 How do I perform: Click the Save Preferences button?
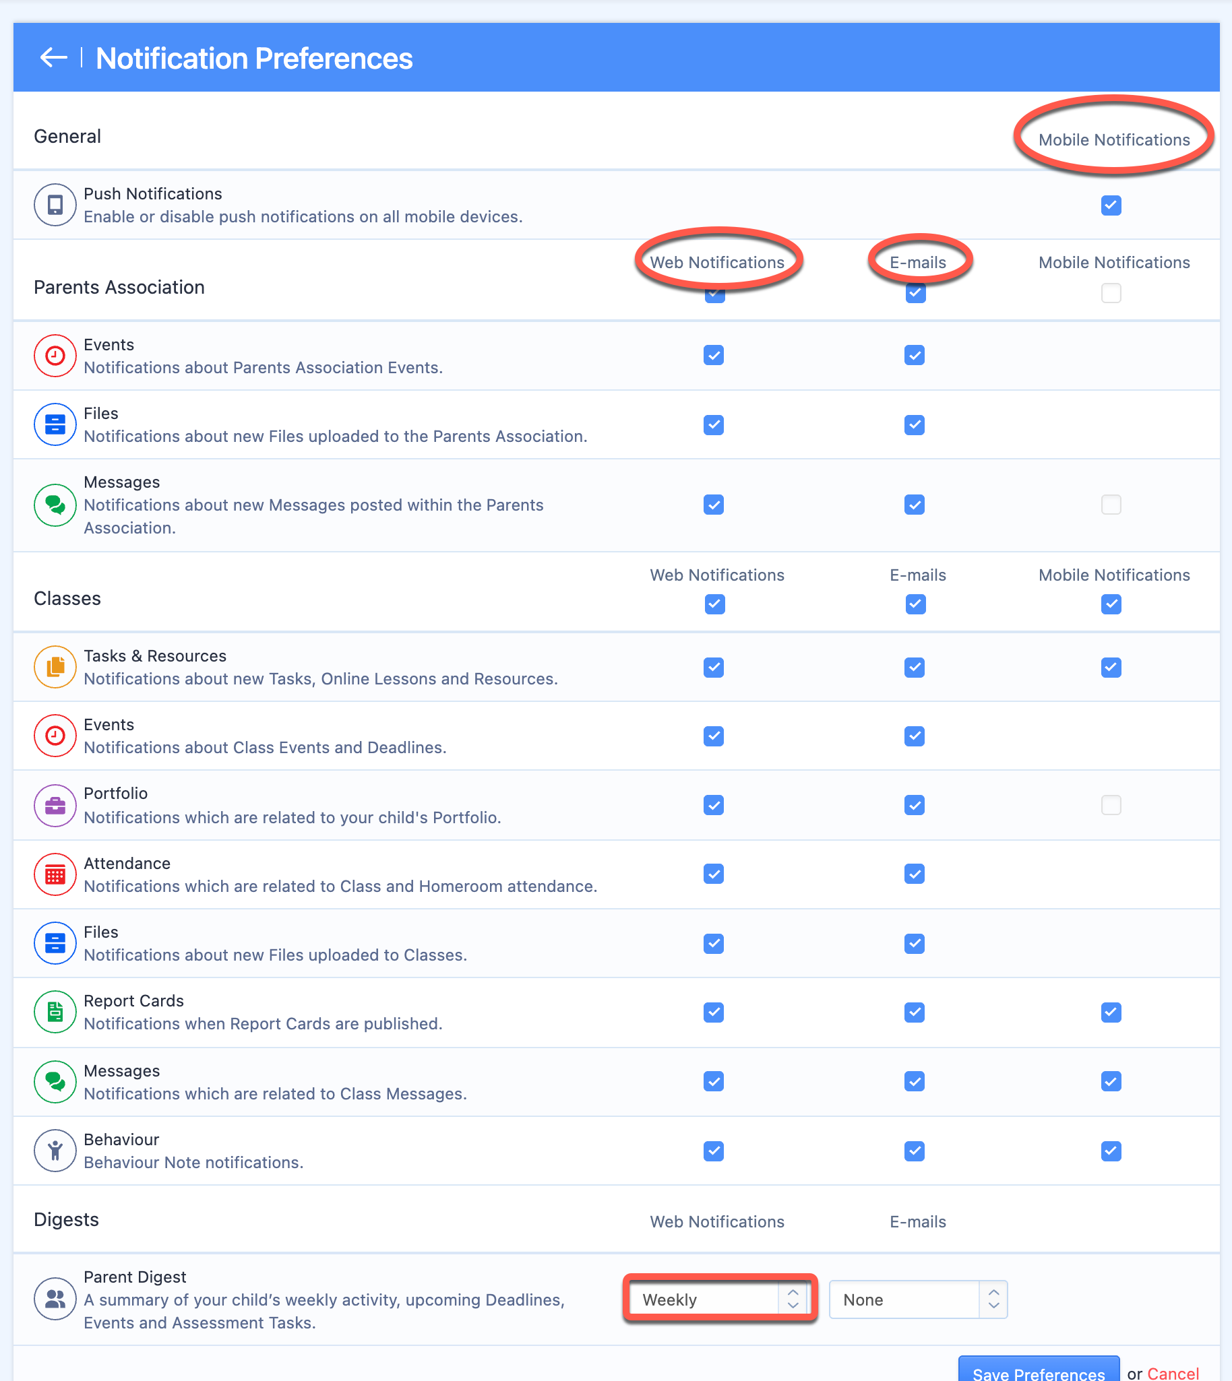click(1039, 1370)
